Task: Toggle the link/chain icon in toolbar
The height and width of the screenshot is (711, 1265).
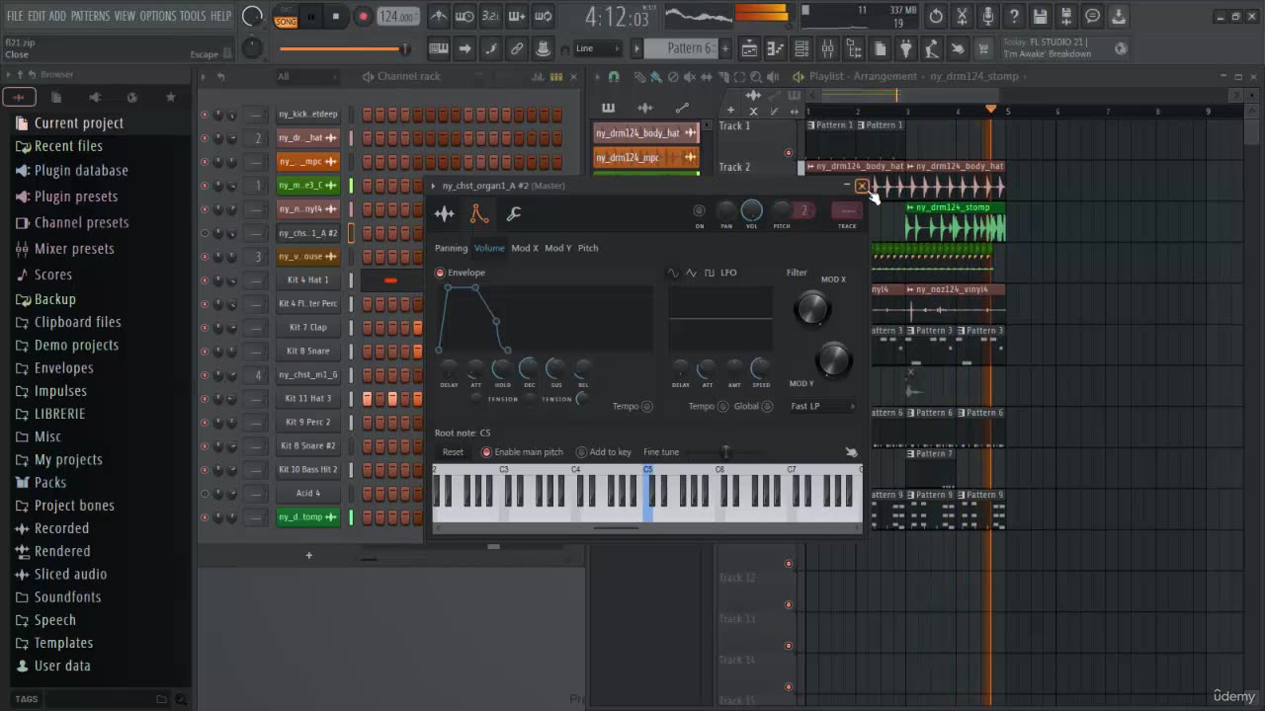Action: [517, 48]
